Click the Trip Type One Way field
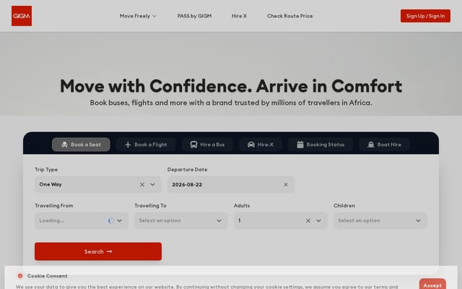This screenshot has width=462, height=289. 98,185
